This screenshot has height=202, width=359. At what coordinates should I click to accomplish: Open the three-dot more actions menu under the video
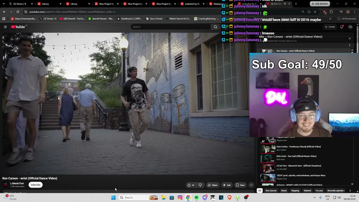251,185
